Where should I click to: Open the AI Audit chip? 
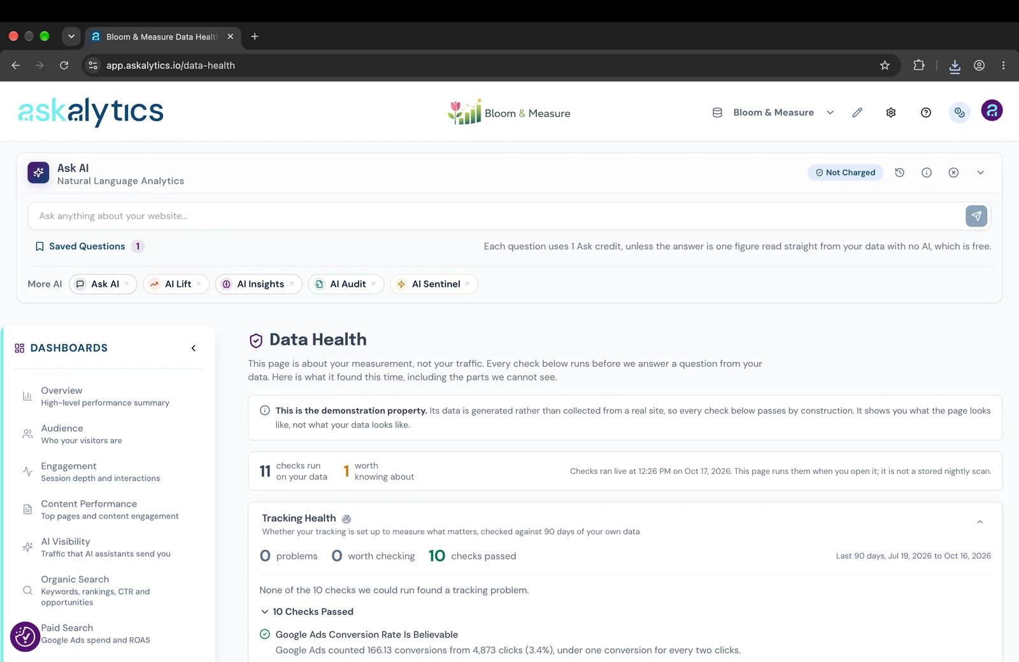[346, 284]
